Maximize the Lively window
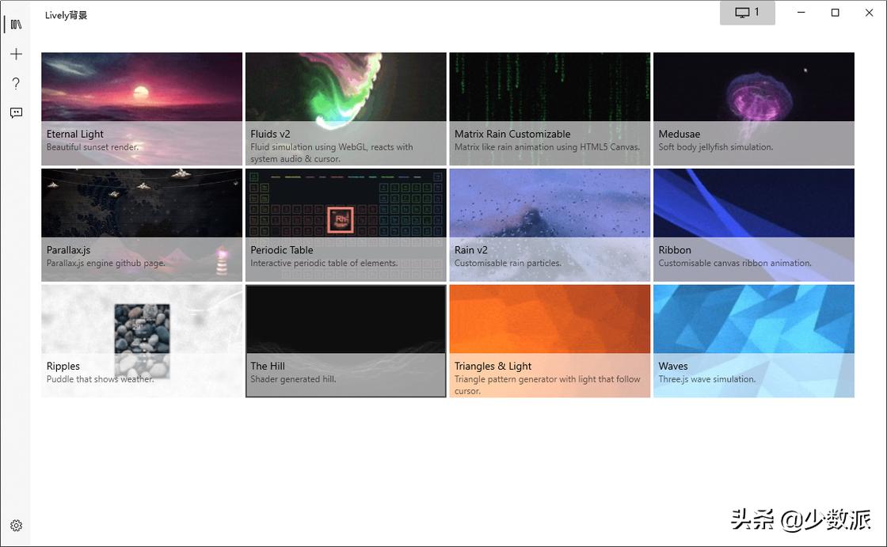Image resolution: width=887 pixels, height=547 pixels. pos(835,13)
